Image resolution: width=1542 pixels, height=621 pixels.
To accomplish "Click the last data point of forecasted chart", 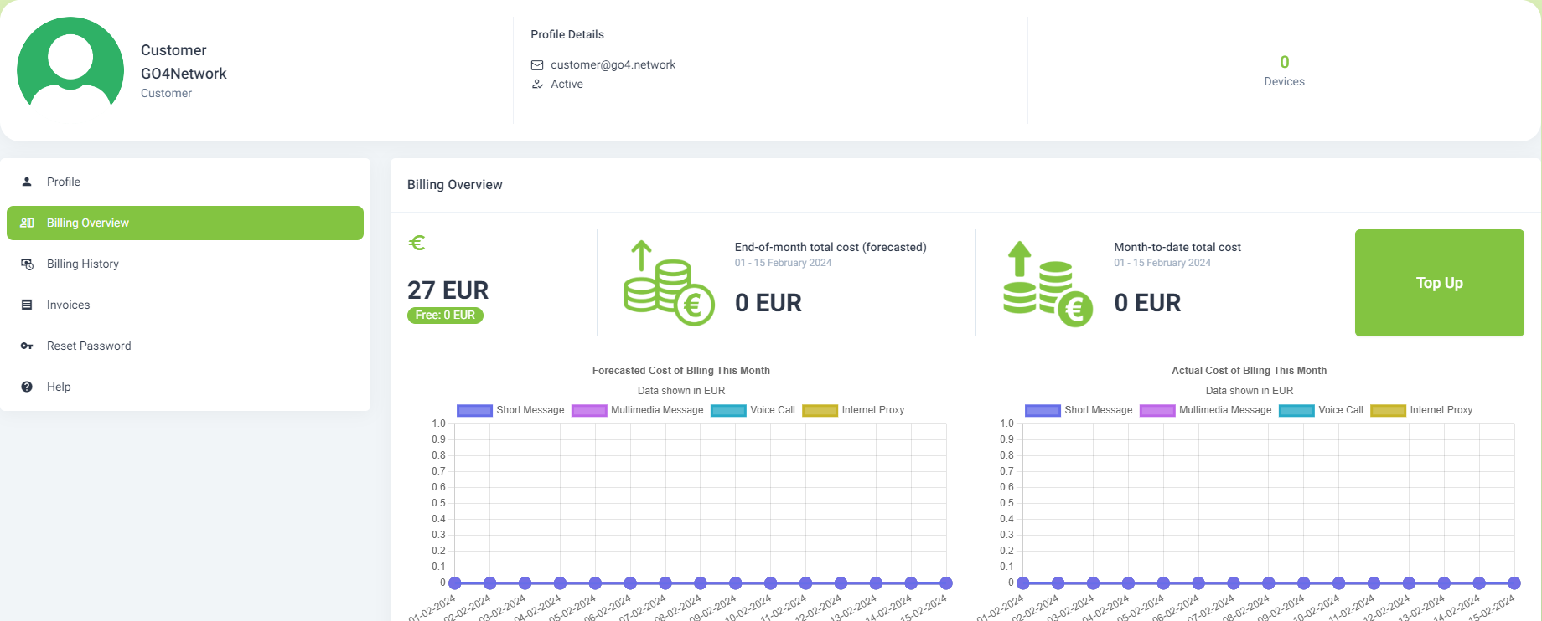I will coord(946,583).
